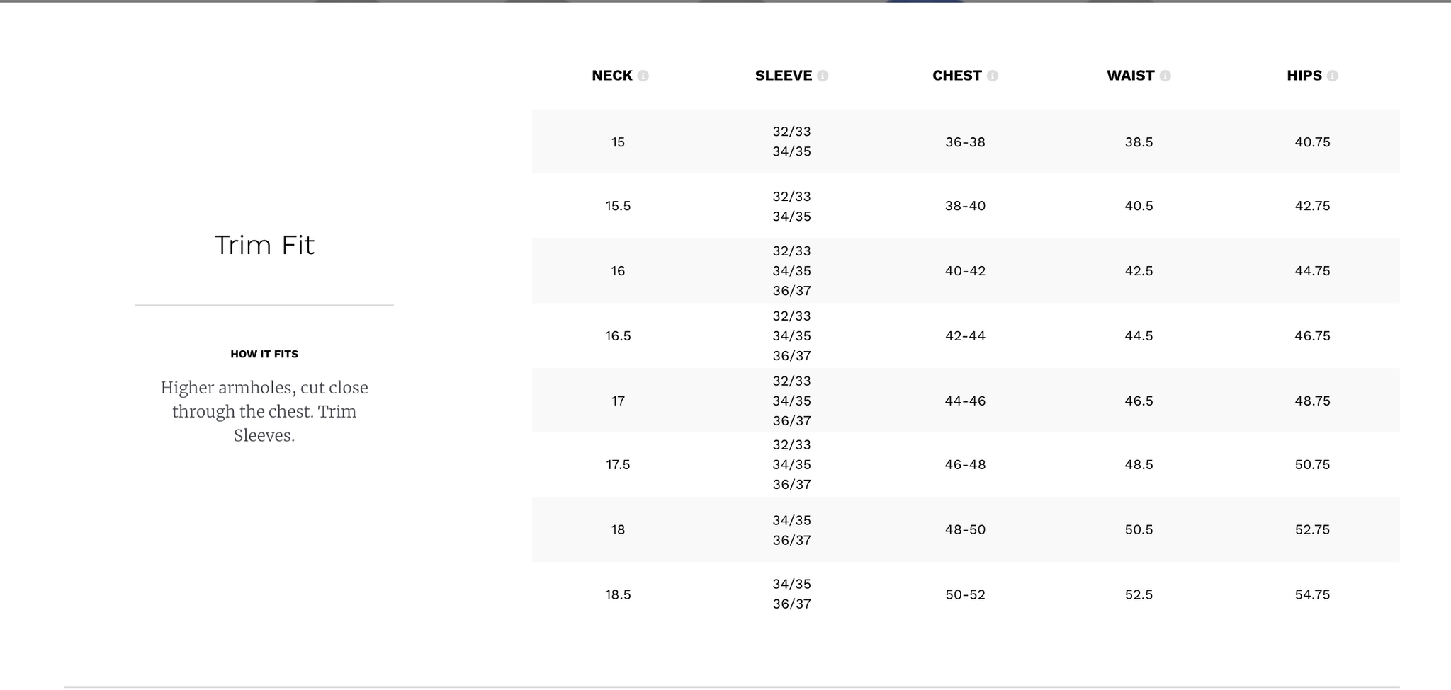This screenshot has height=690, width=1451.
Task: Click the CHEST column header label
Action: (956, 76)
